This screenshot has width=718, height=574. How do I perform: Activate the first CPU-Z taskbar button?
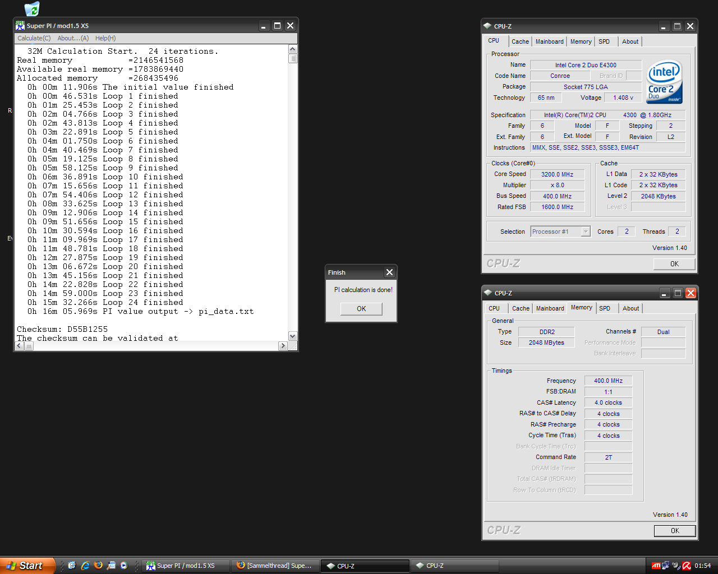coord(365,566)
